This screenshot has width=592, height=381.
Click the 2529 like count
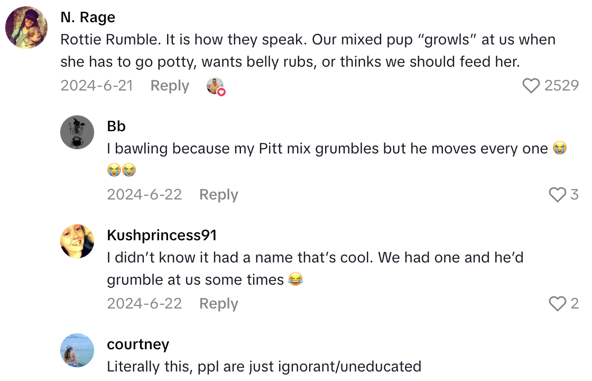coord(561,85)
